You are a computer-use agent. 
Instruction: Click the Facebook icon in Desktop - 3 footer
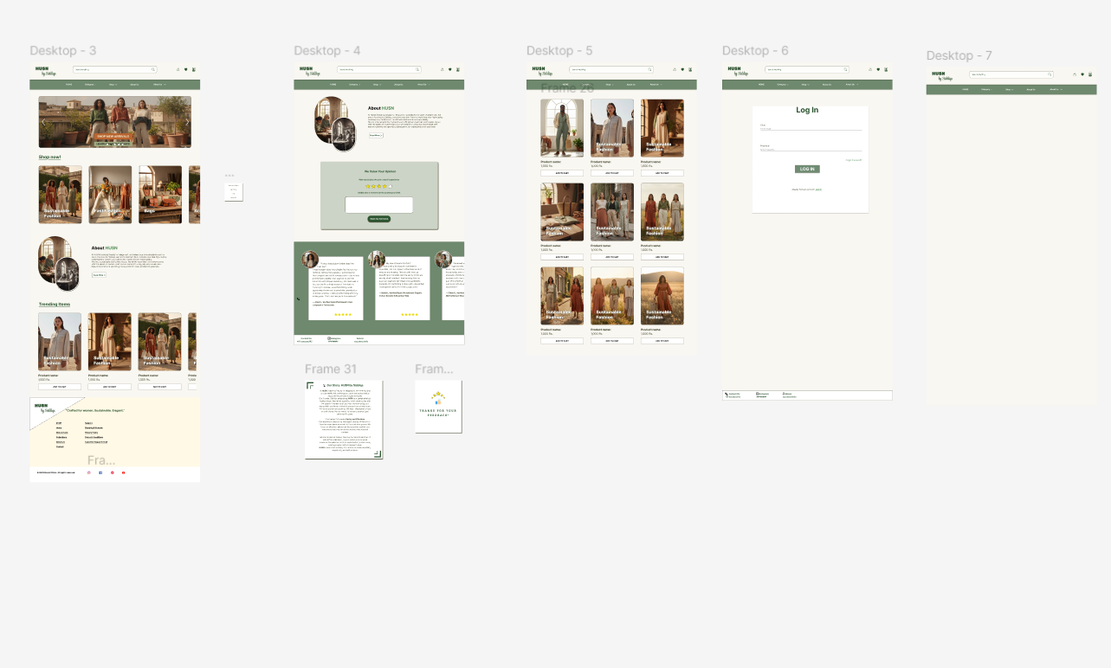pyautogui.click(x=100, y=472)
